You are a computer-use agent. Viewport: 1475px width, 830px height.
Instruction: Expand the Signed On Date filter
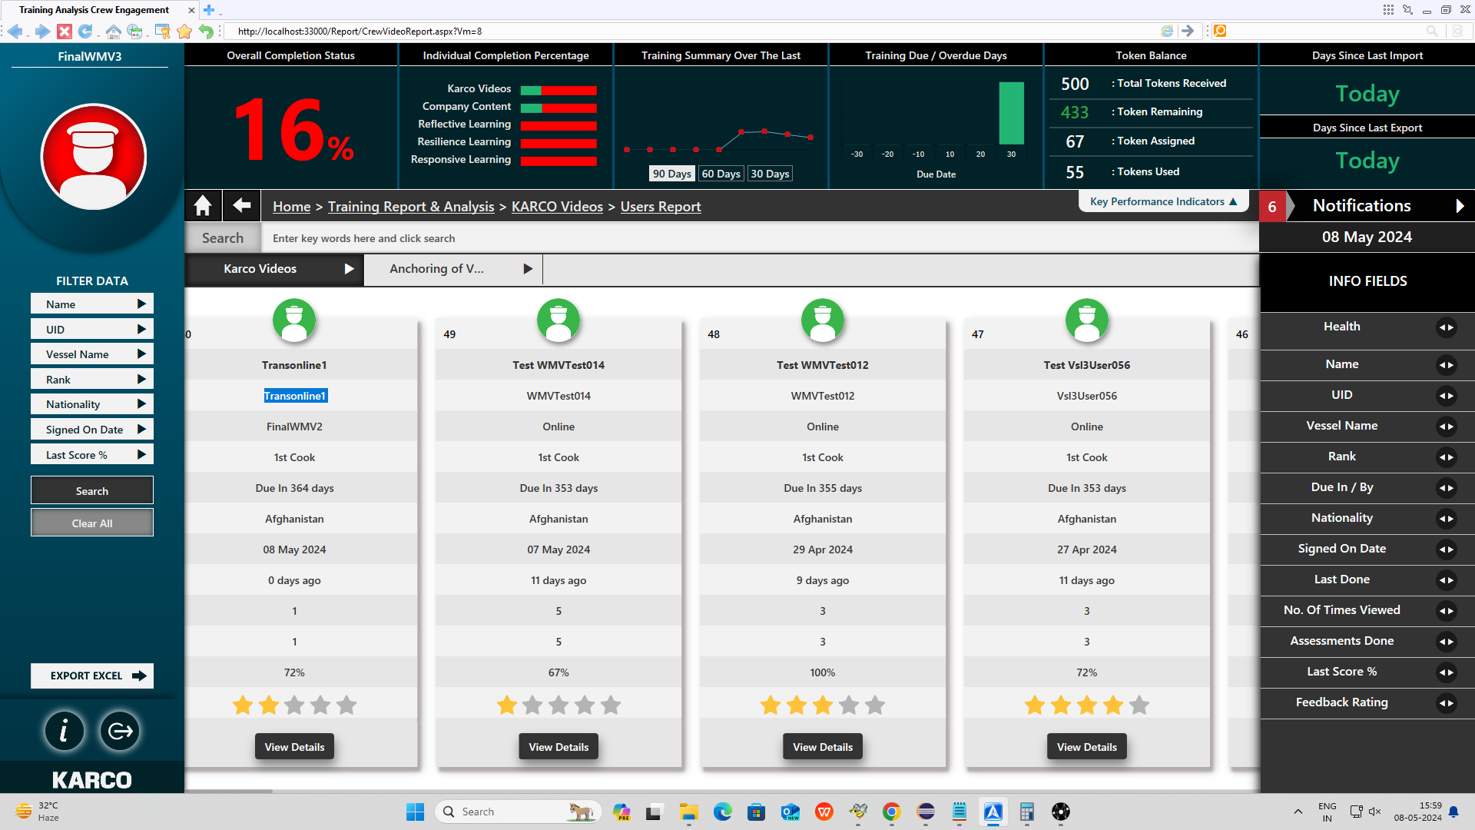(92, 430)
